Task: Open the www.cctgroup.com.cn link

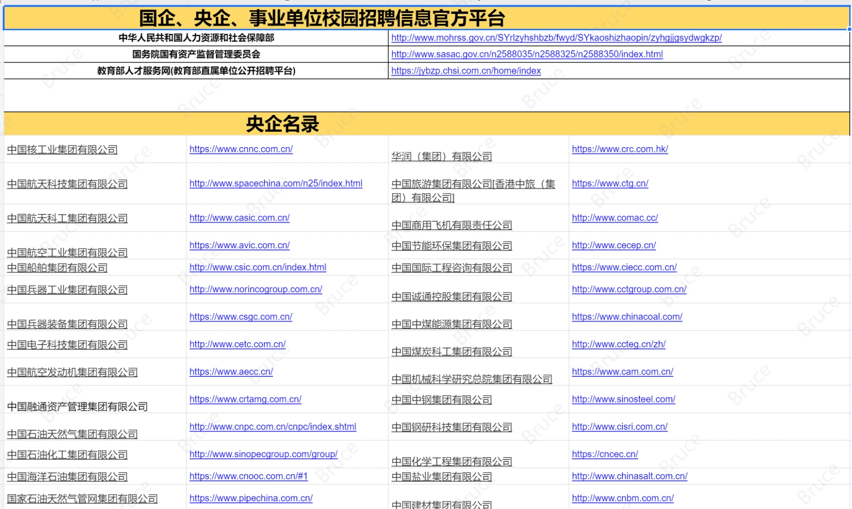Action: pyautogui.click(x=629, y=289)
